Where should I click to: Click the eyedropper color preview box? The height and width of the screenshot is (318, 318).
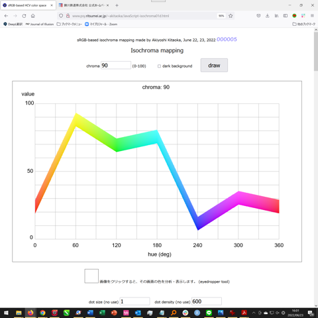point(91,276)
